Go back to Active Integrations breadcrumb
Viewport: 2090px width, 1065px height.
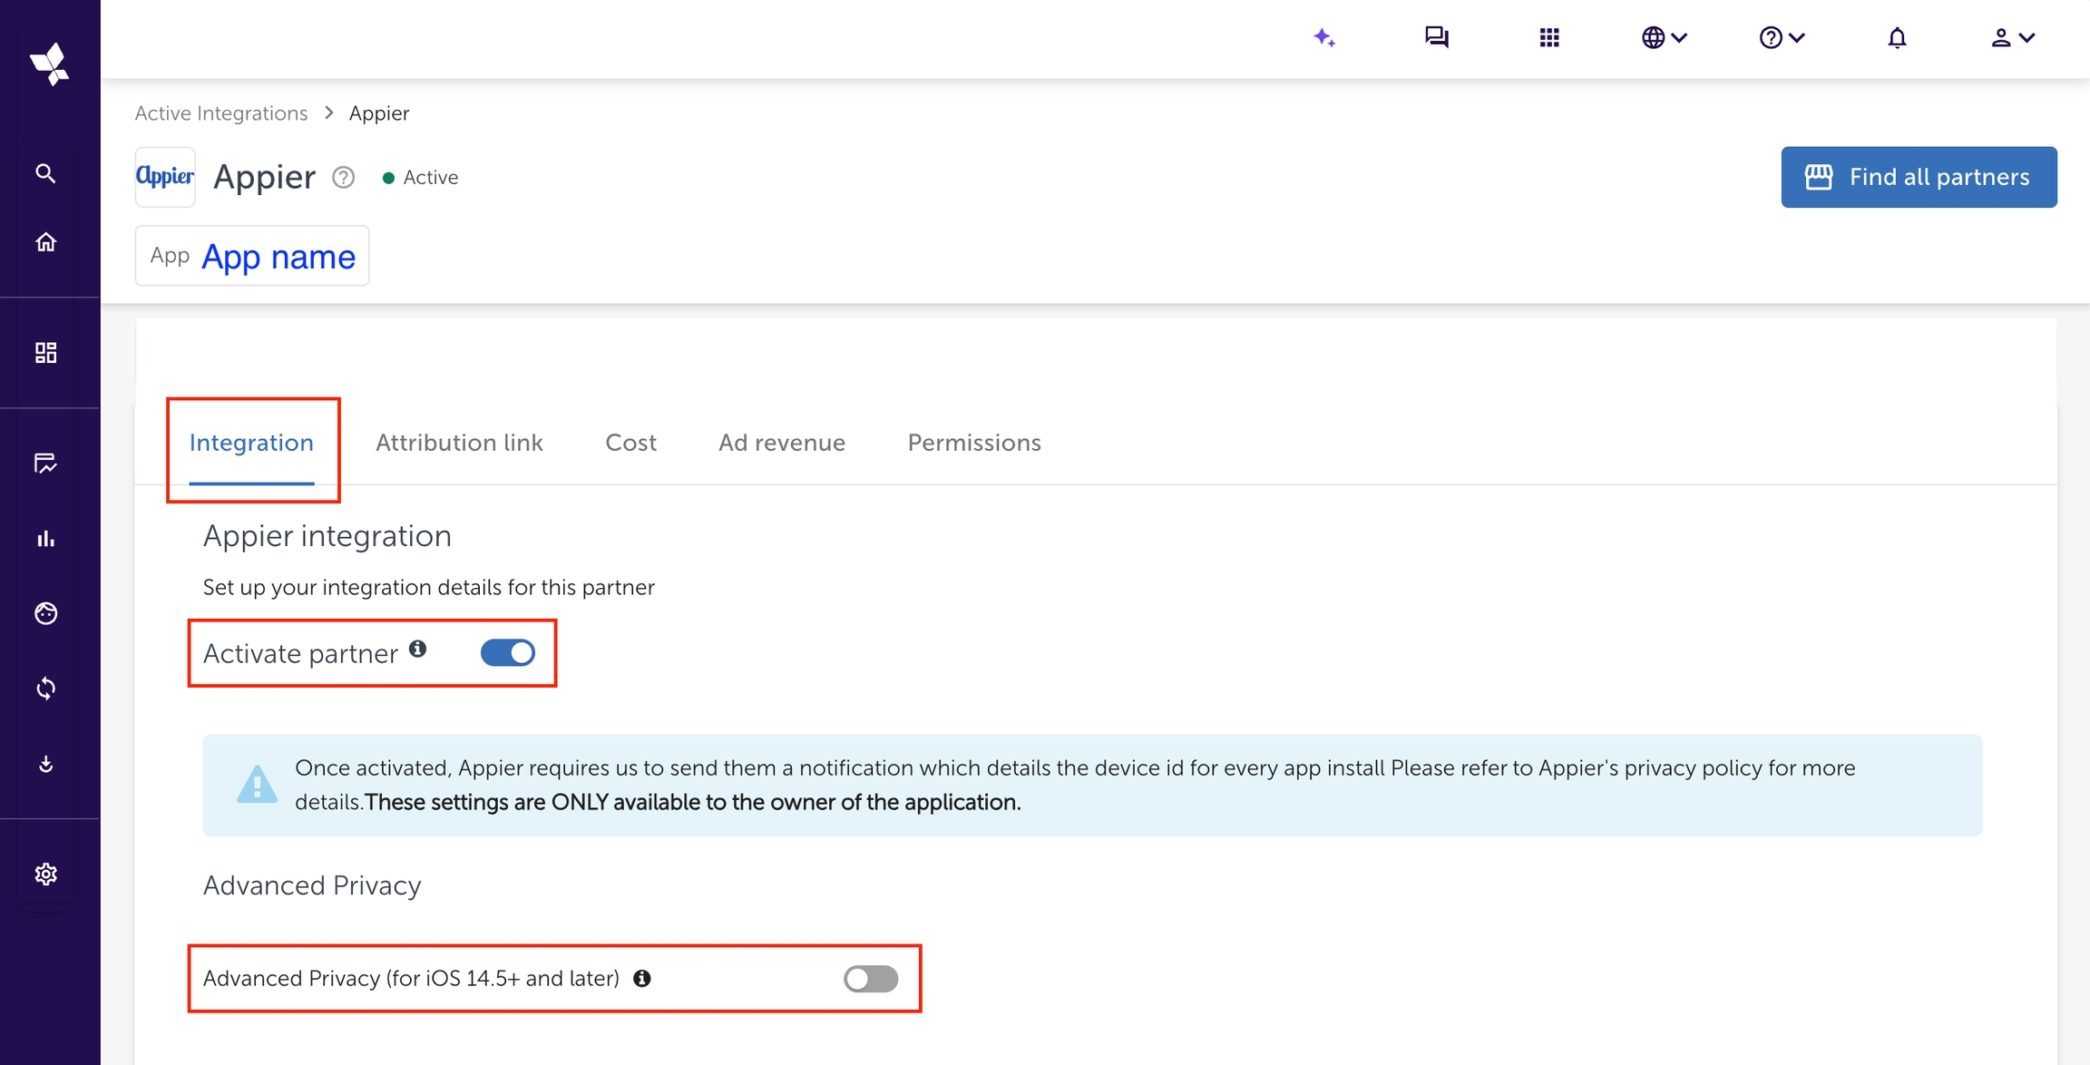[221, 113]
